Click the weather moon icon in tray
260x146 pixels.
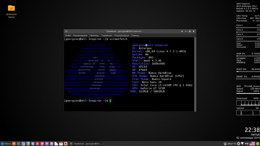225,143
